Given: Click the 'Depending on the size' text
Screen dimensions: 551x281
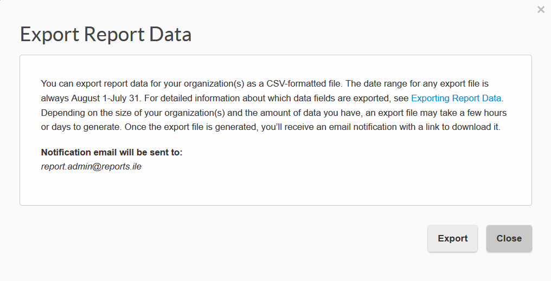Looking at the screenshot, I should click(x=84, y=113).
